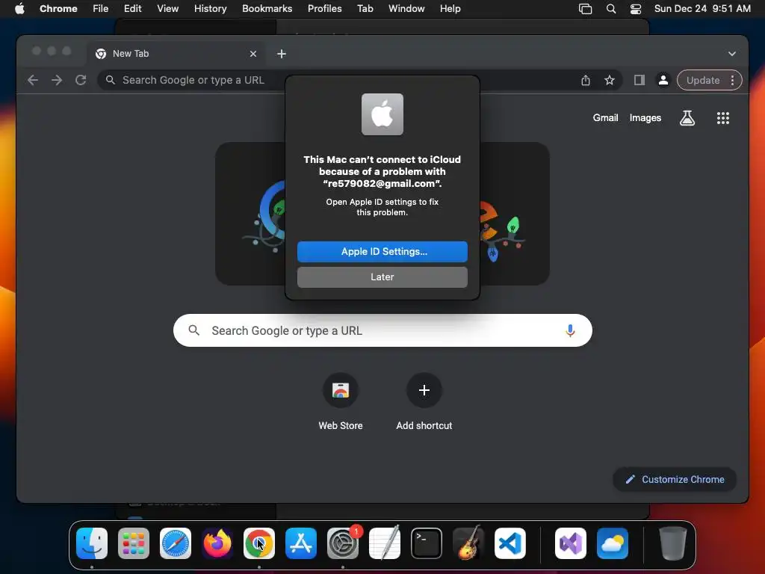Open the Bookmarks menu
Viewport: 765px width, 574px height.
[x=267, y=8]
